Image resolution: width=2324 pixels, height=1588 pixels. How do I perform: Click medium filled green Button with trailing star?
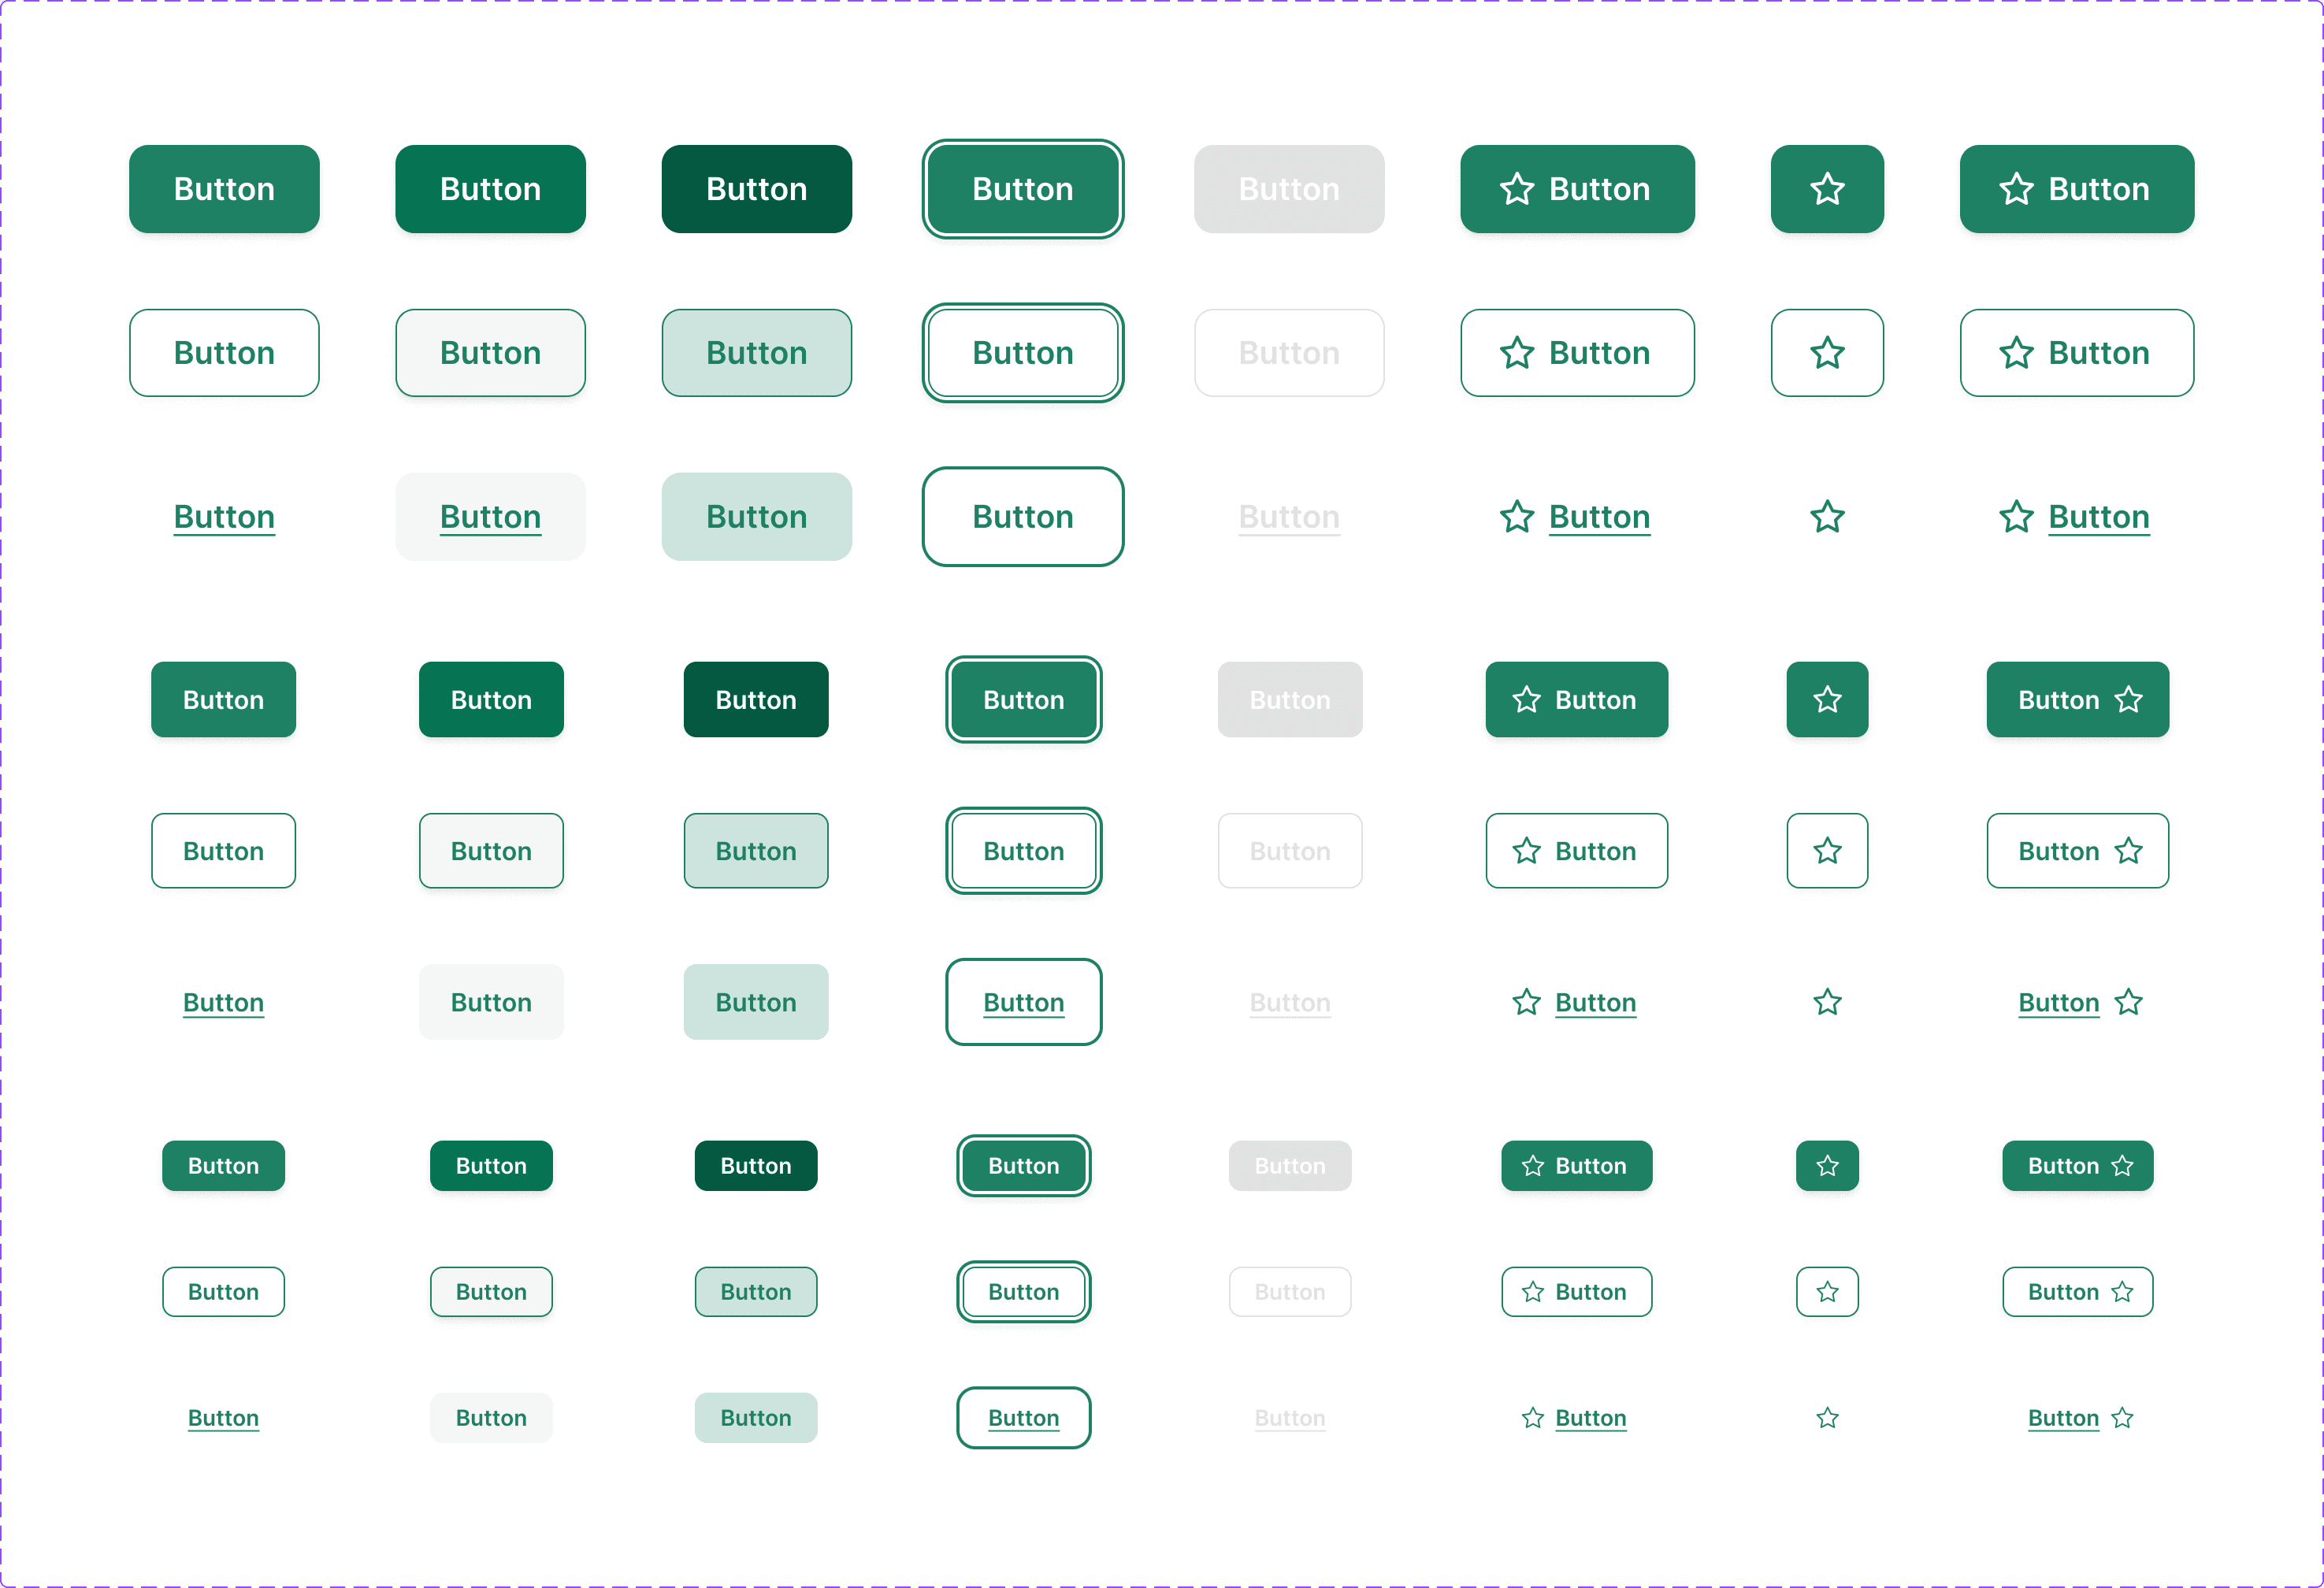(x=2078, y=700)
